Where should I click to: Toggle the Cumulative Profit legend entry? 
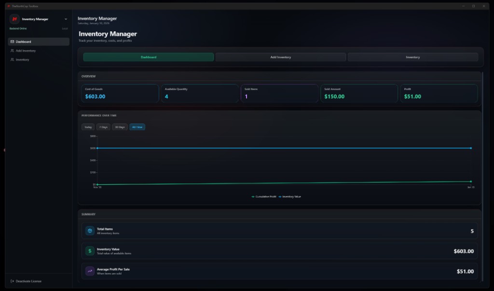pyautogui.click(x=264, y=197)
